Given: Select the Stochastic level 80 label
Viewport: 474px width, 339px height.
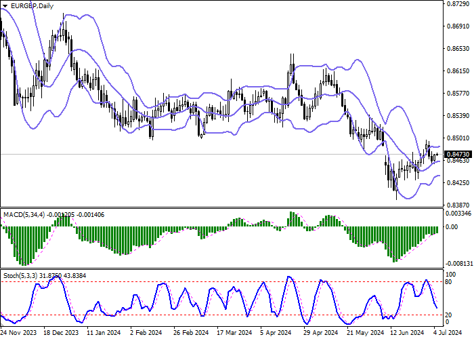Looking at the screenshot, I should point(449,282).
